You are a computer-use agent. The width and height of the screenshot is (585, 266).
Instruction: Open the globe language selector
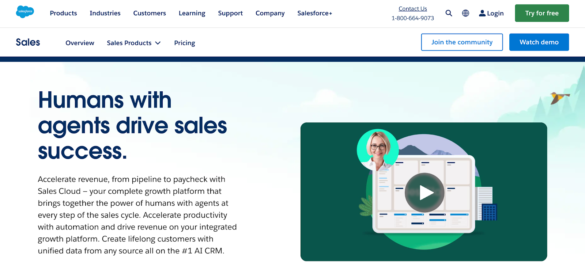pos(465,13)
